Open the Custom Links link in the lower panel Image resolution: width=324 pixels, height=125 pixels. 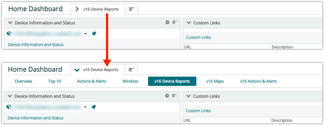[198, 111]
